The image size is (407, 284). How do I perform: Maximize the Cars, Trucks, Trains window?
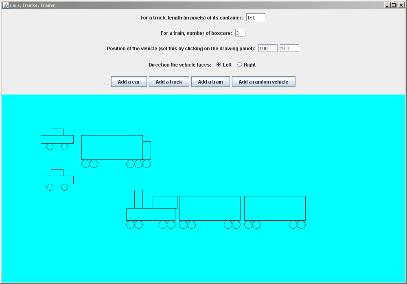(394, 5)
